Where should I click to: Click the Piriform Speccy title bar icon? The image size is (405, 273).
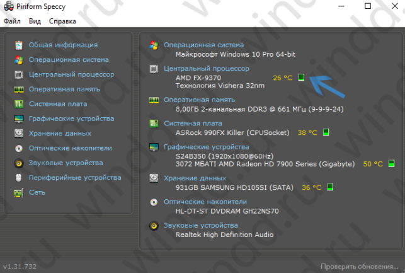click(x=9, y=6)
